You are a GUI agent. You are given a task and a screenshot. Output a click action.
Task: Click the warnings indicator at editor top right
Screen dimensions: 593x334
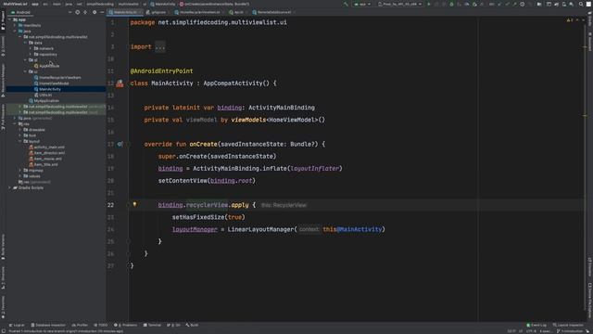click(x=570, y=19)
